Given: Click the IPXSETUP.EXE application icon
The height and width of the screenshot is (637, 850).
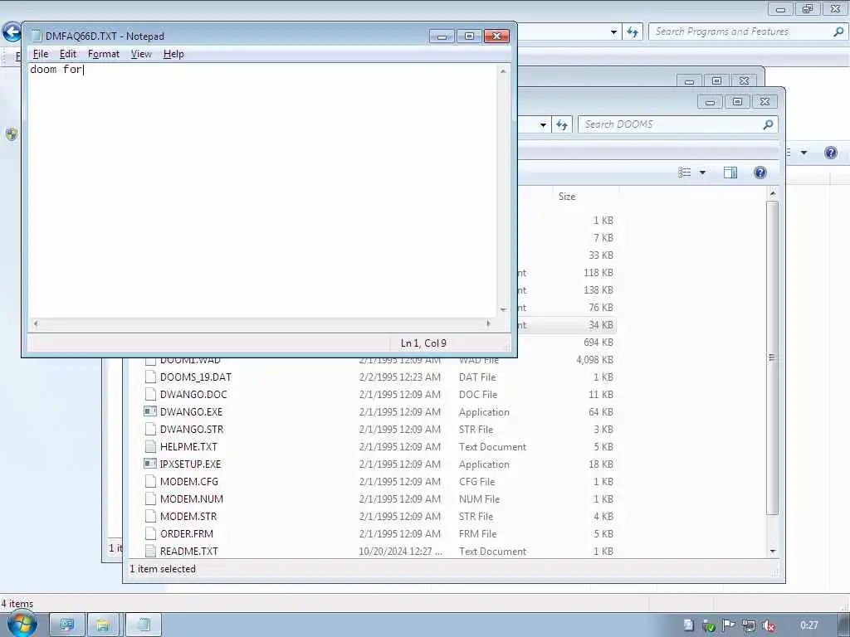Looking at the screenshot, I should pos(150,464).
